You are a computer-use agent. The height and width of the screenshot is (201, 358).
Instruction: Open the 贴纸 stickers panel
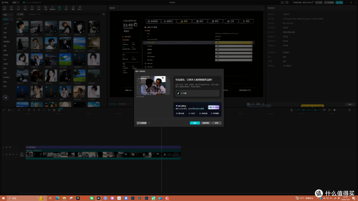point(25,8)
